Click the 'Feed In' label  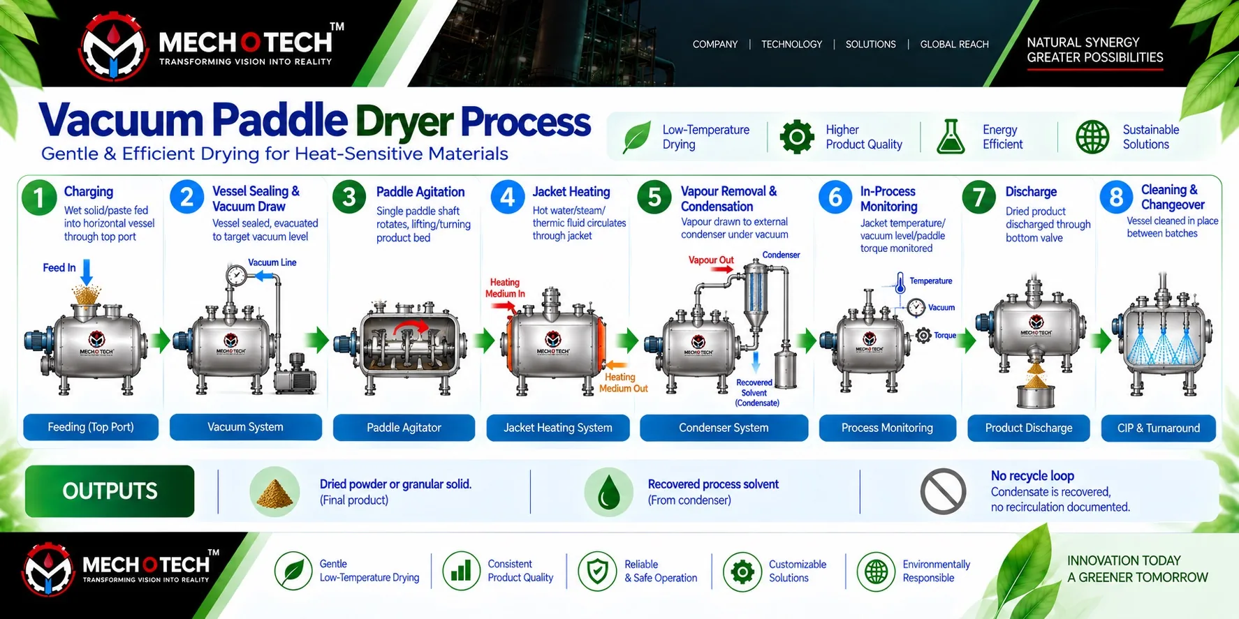[x=59, y=267]
